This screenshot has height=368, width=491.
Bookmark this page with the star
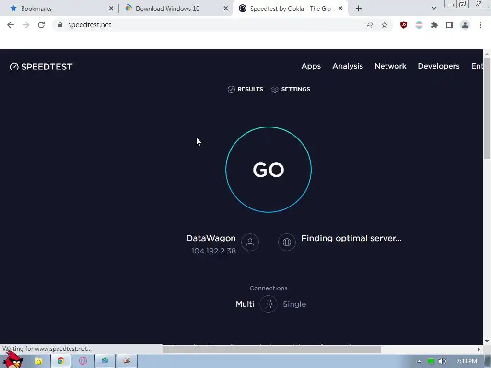coord(385,25)
